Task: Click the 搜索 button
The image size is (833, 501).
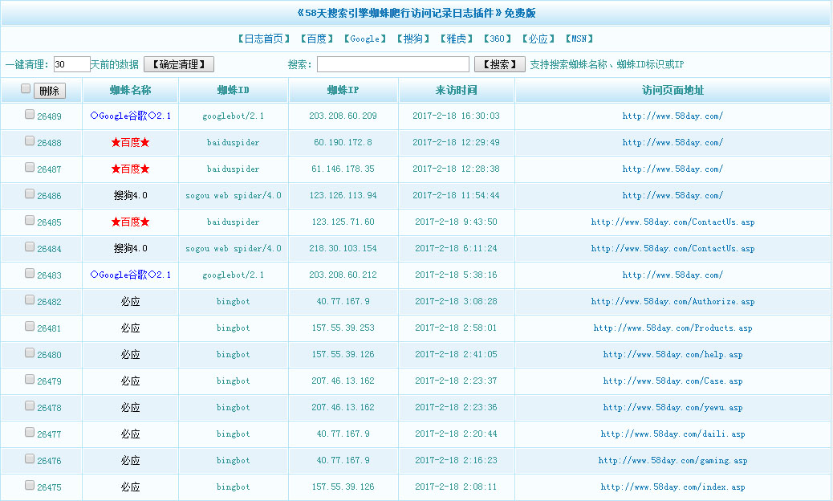Action: point(499,64)
